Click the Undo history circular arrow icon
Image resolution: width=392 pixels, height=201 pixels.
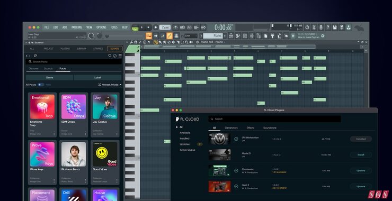307,27
